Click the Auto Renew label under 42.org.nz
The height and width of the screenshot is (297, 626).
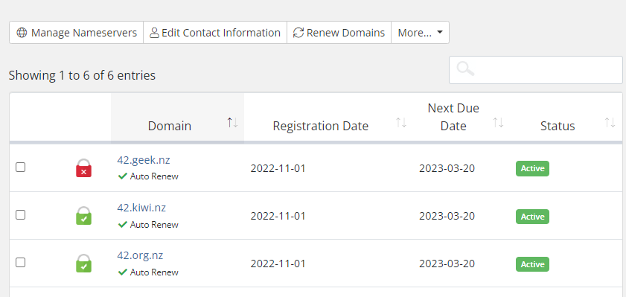154,272
